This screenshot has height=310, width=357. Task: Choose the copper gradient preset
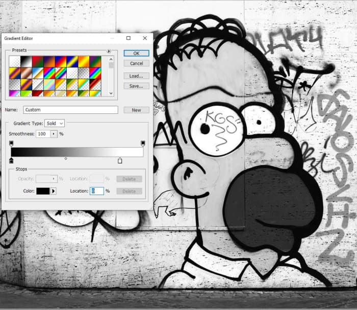[x=26, y=73]
